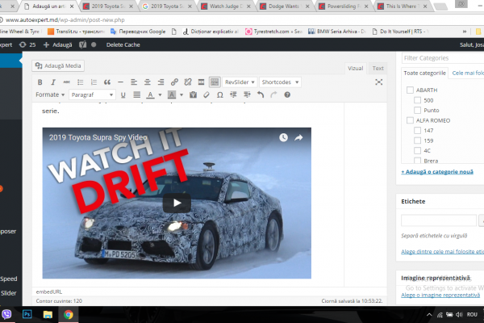This screenshot has width=484, height=323.
Task: Click Adaugă o categorie nouă link
Action: tap(437, 172)
